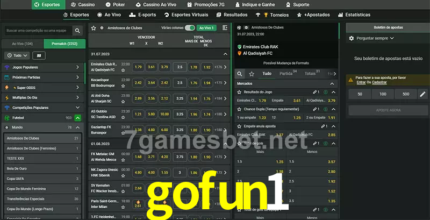
Task: Click the search magnifier beside competition search field
Action: click(x=78, y=31)
